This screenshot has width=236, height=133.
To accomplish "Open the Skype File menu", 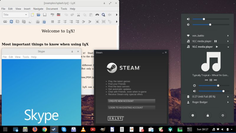I will pos(5,57).
